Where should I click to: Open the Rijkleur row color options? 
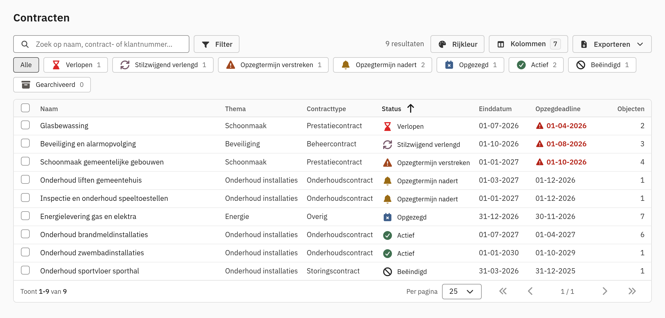coord(457,44)
